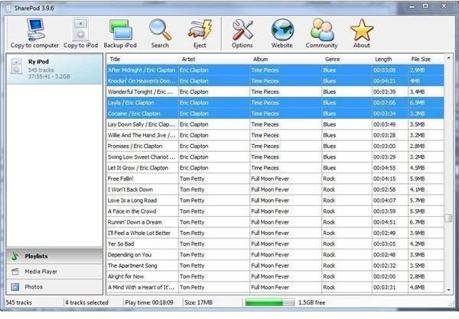Select the Ry iPod device entry
Screen dimensions: 459x319
pos(55,69)
